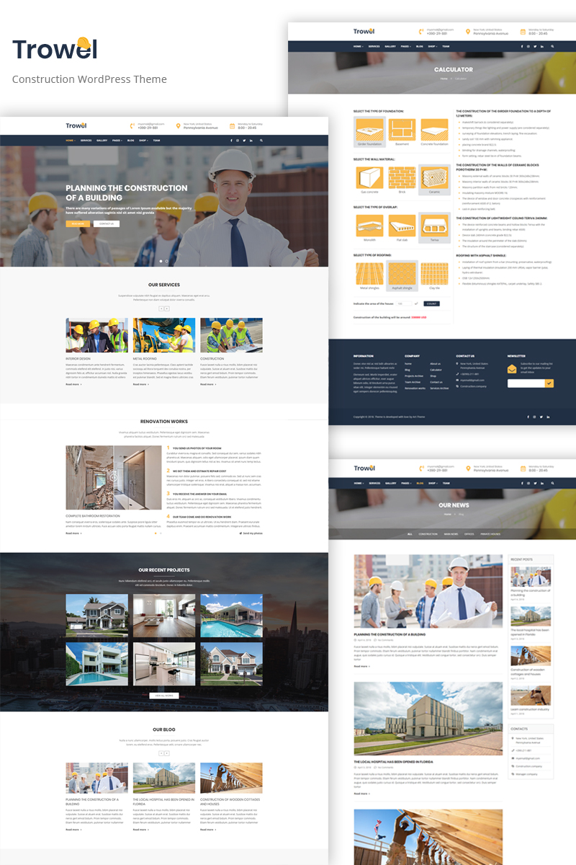Click the Contact Us button on the hero banner

tap(106, 224)
